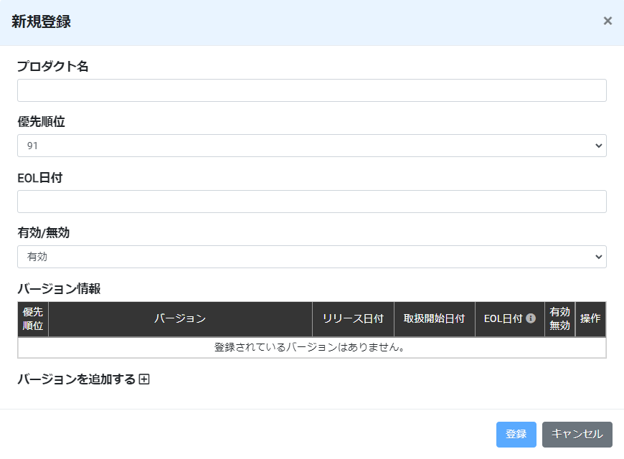Click the バージョン情報 section heading
The height and width of the screenshot is (459, 624).
[59, 288]
